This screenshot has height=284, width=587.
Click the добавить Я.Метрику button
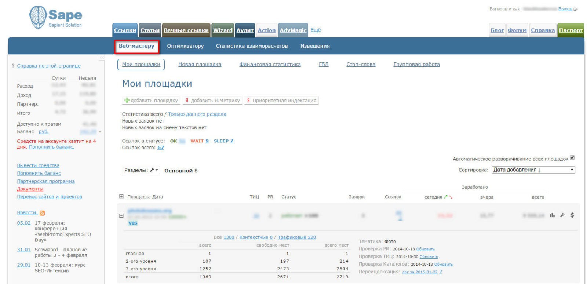pyautogui.click(x=212, y=100)
